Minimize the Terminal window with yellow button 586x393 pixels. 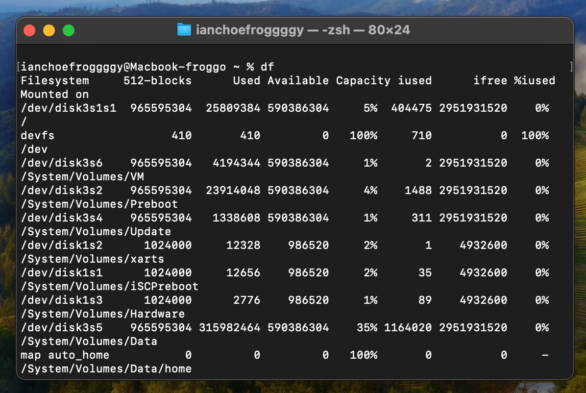tap(49, 30)
